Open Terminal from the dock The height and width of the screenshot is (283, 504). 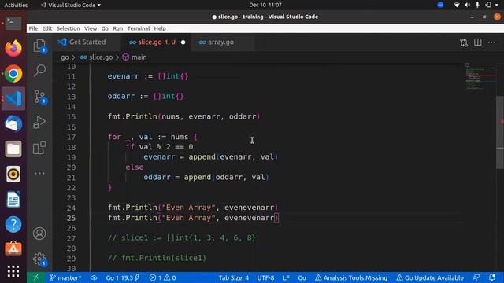pos(13,24)
